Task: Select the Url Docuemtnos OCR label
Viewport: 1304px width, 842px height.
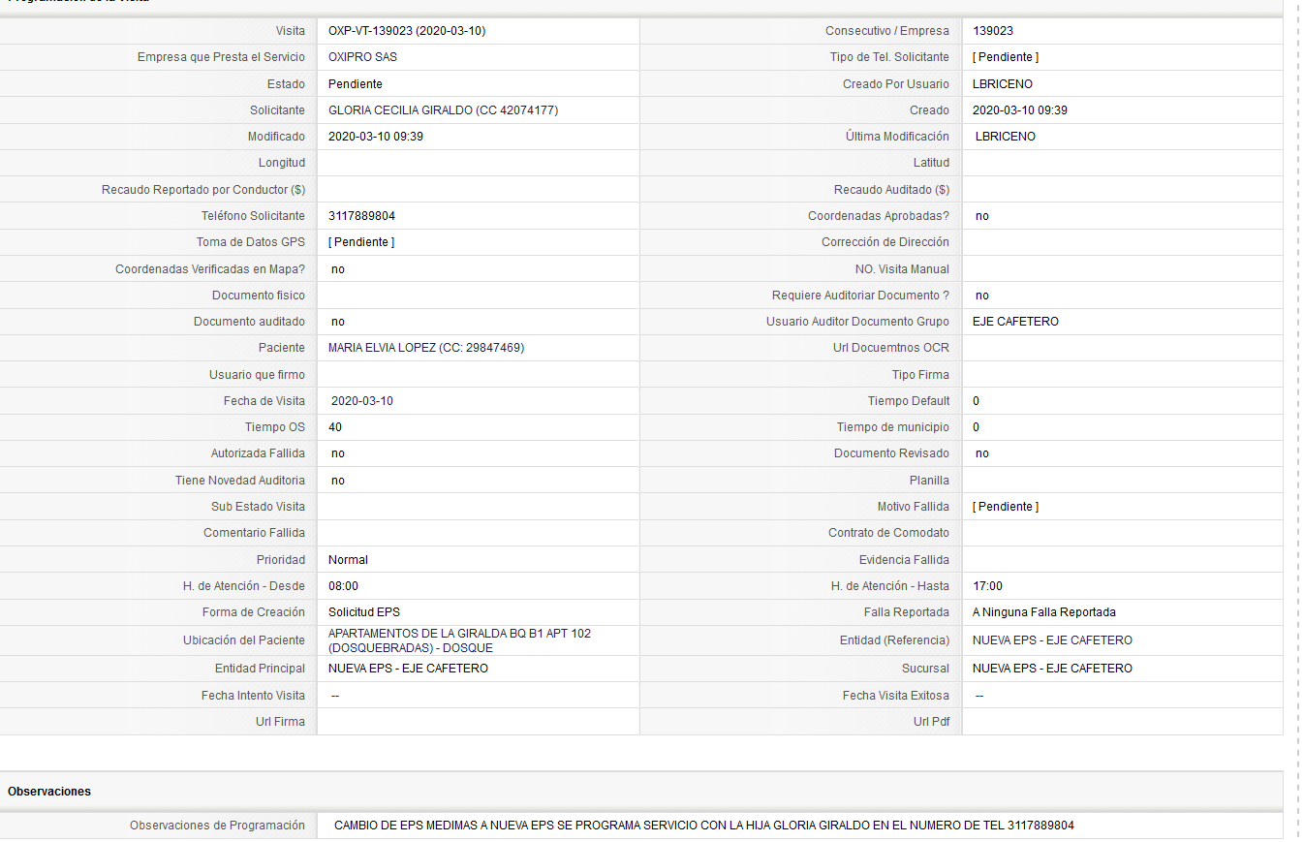Action: 891,348
